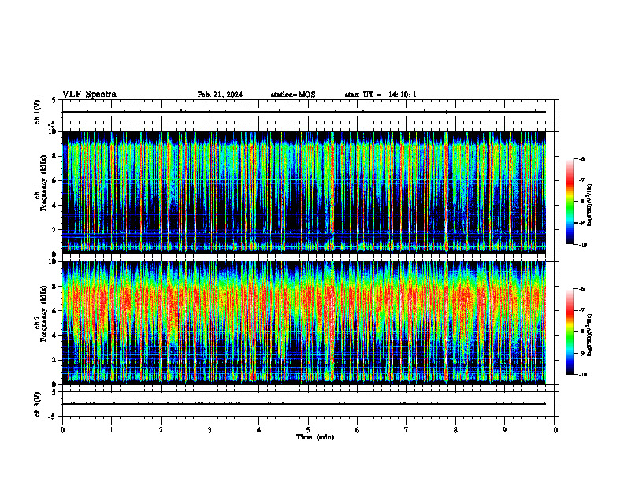Click the date "Feb. 21, 2024"
The image size is (624, 482).
tap(220, 95)
